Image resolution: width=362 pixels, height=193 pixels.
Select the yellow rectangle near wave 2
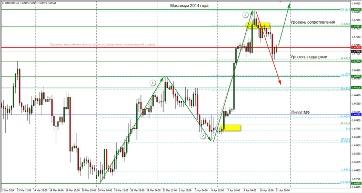230,128
